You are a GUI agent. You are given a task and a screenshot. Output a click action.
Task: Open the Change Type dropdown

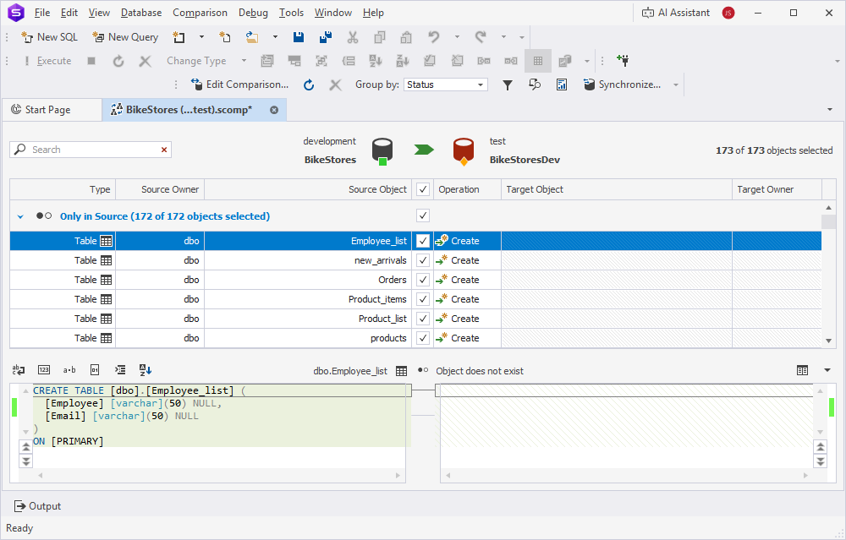[244, 60]
